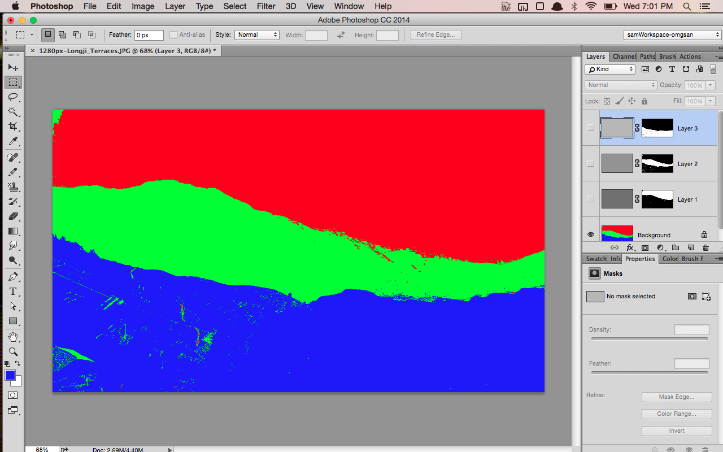Click the Add layer mask icon in Layers panel
Viewport: 723px width, 452px height.
click(644, 248)
